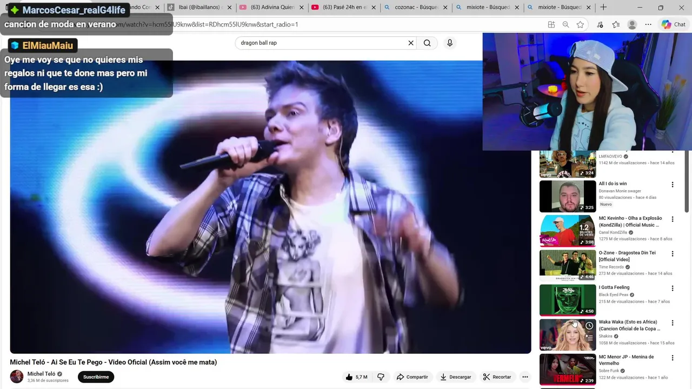Screen dimensions: 692x389
Task: Open the browser profile avatar
Action: pyautogui.click(x=632, y=24)
